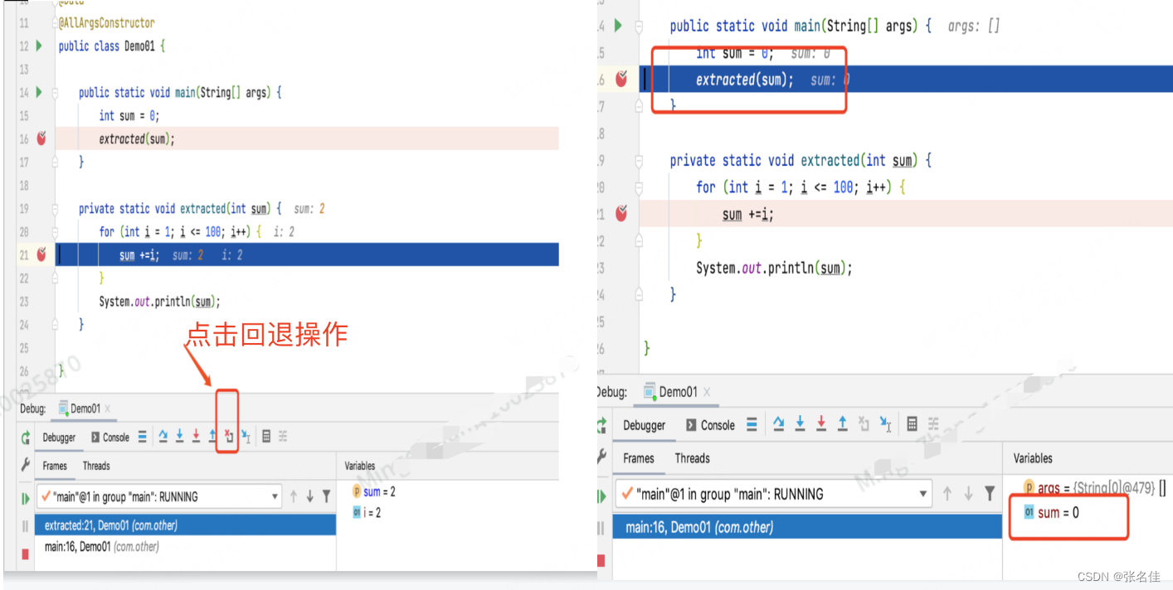The height and width of the screenshot is (590, 1173).
Task: Click Step Out icon in right screenshot's debugger
Action: tap(842, 424)
